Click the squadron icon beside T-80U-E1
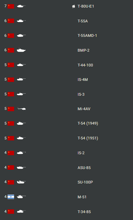The height and width of the screenshot is (220, 133). point(74,6)
